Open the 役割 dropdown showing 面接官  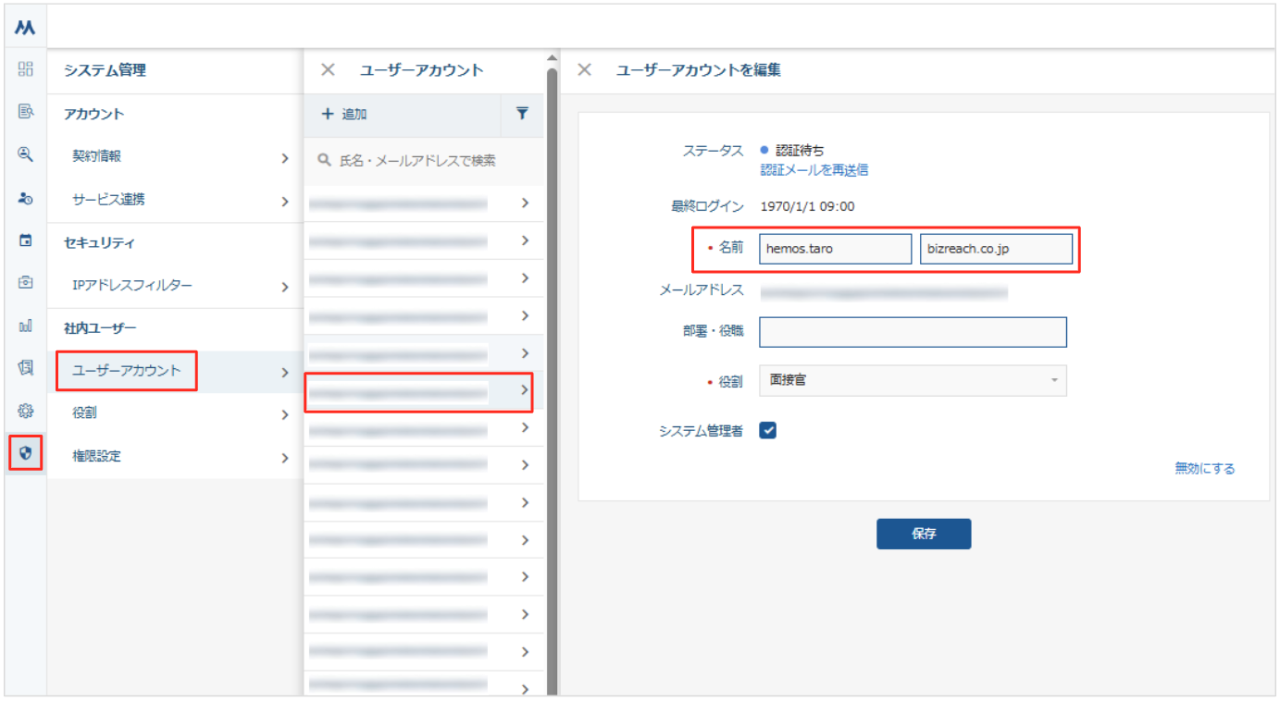912,380
